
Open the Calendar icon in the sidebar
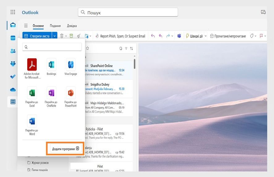coord(13,38)
